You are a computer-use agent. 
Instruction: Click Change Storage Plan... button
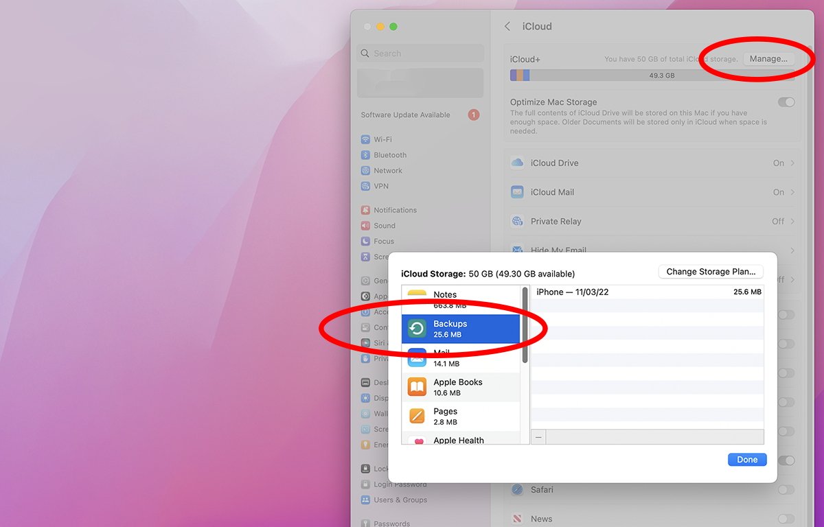point(711,272)
